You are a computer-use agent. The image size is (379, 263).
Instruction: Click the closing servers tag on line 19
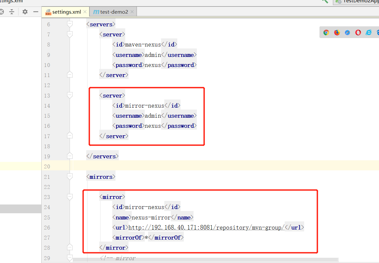[x=102, y=156]
